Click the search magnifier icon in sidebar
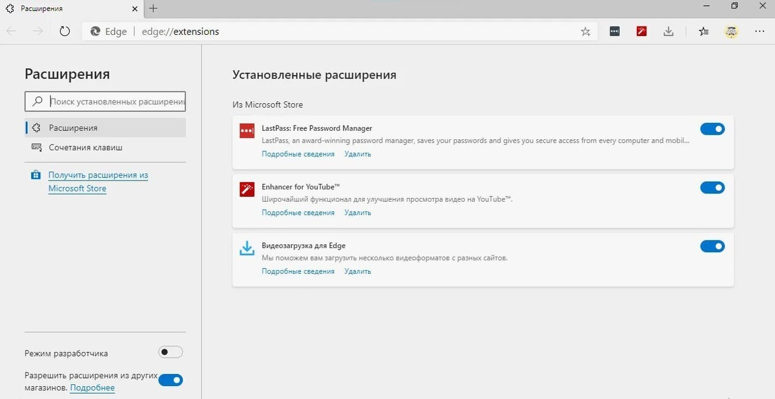Image resolution: width=775 pixels, height=399 pixels. click(38, 101)
